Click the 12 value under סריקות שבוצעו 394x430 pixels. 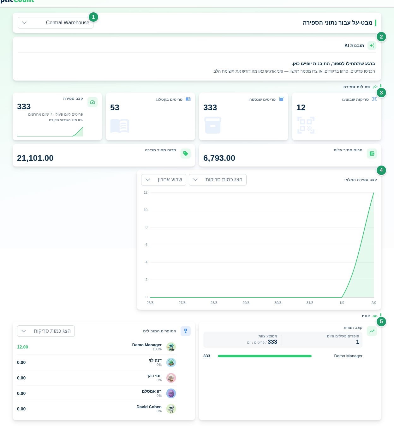click(301, 107)
